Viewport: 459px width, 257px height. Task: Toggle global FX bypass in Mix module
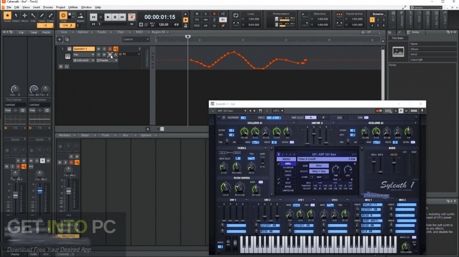coord(197,20)
